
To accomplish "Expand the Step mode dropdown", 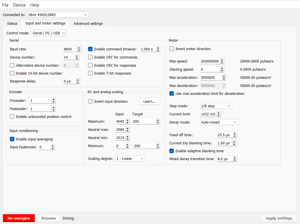I will [x=216, y=106].
